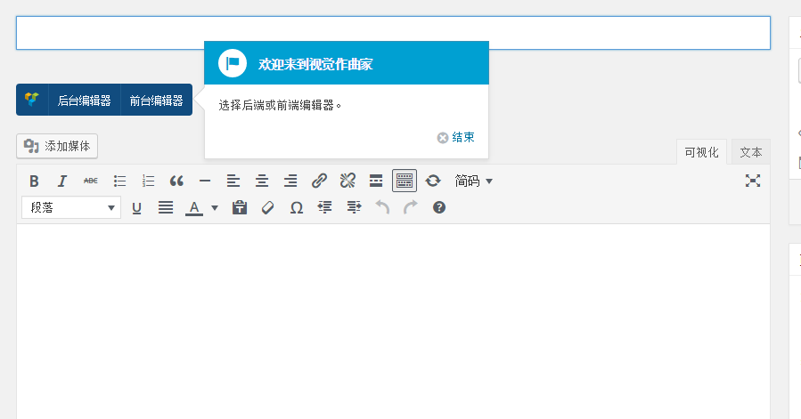This screenshot has height=419, width=801.
Task: Click the paste as text icon
Action: pyautogui.click(x=239, y=207)
